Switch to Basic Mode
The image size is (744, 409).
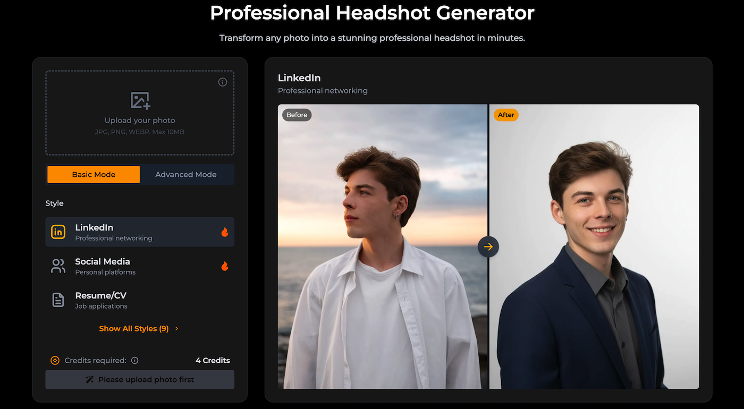tap(94, 174)
